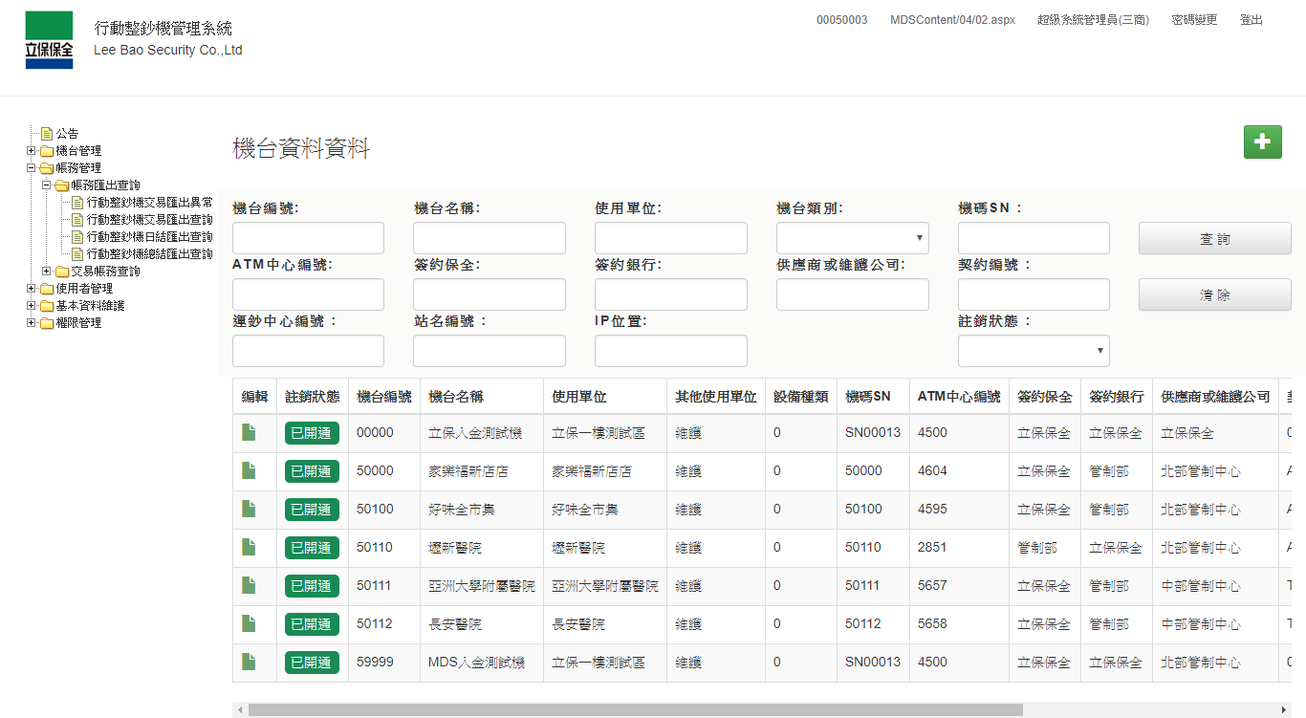Viewport: 1306px width, 718px height.
Task: Open the 公告 document item in tree
Action: [x=67, y=134]
